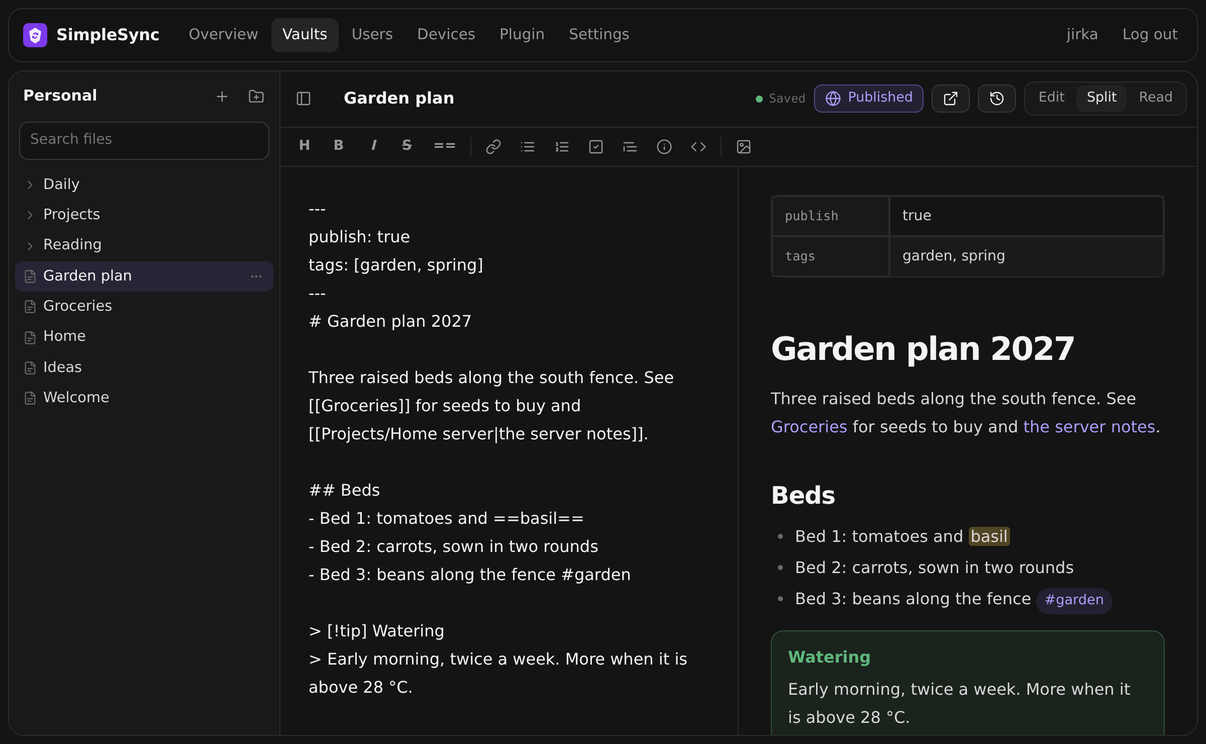Insert a callout info block

point(664,147)
